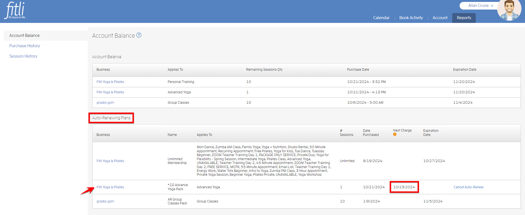The image size is (525, 215).
Task: Click purchase date 10/6/2024 - 5:00 AM
Action: 365,103
